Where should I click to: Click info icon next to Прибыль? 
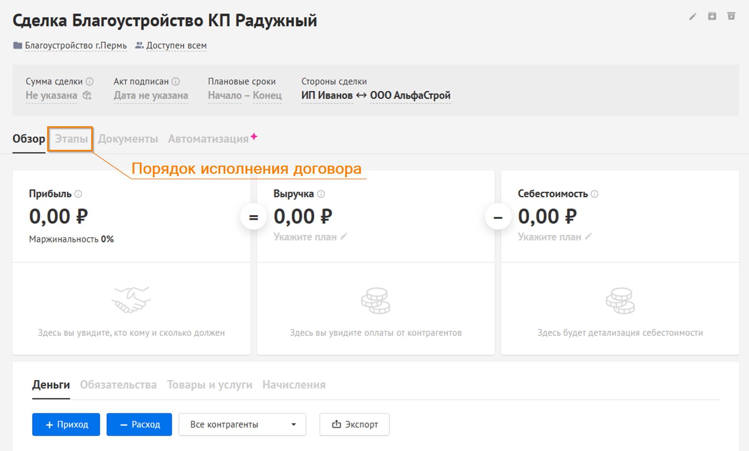[x=78, y=194]
